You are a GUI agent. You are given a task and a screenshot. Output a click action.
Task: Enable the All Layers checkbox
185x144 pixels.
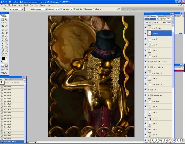[x=94, y=9]
